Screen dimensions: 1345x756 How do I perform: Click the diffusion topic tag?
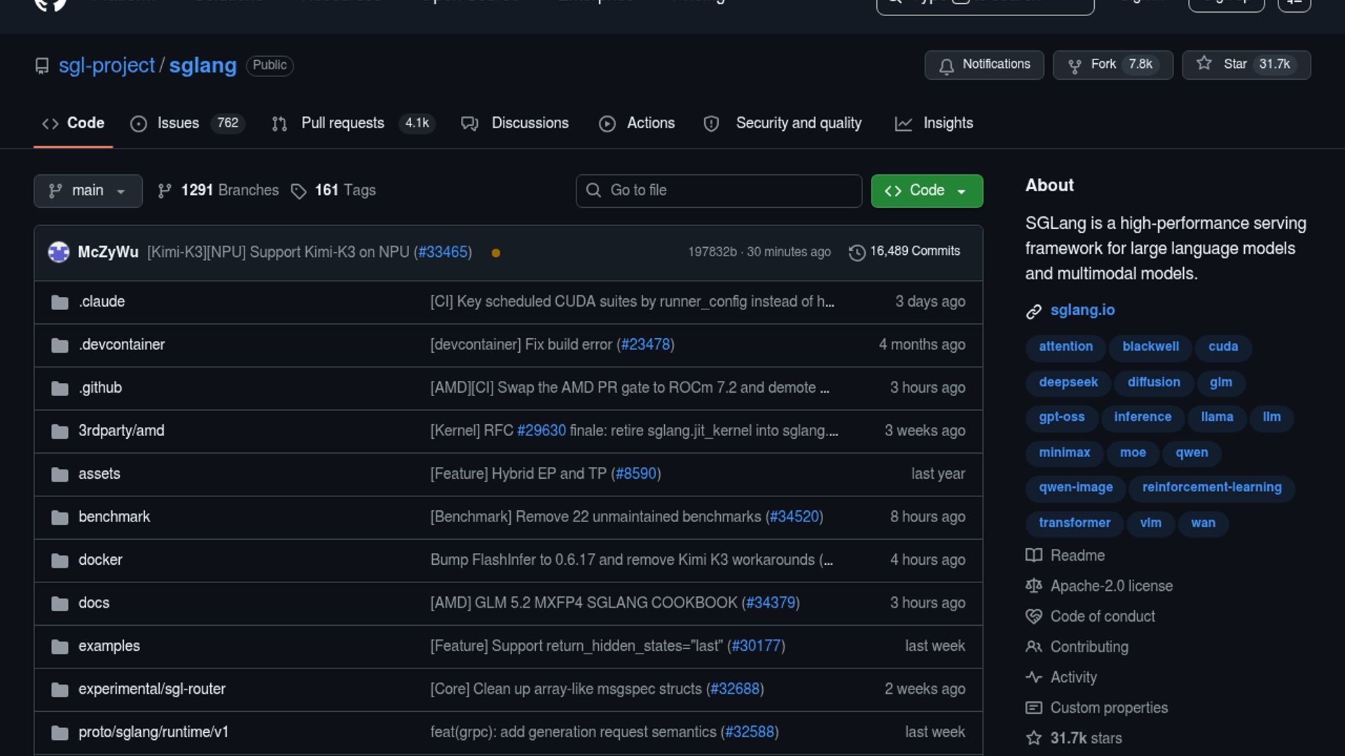point(1154,382)
